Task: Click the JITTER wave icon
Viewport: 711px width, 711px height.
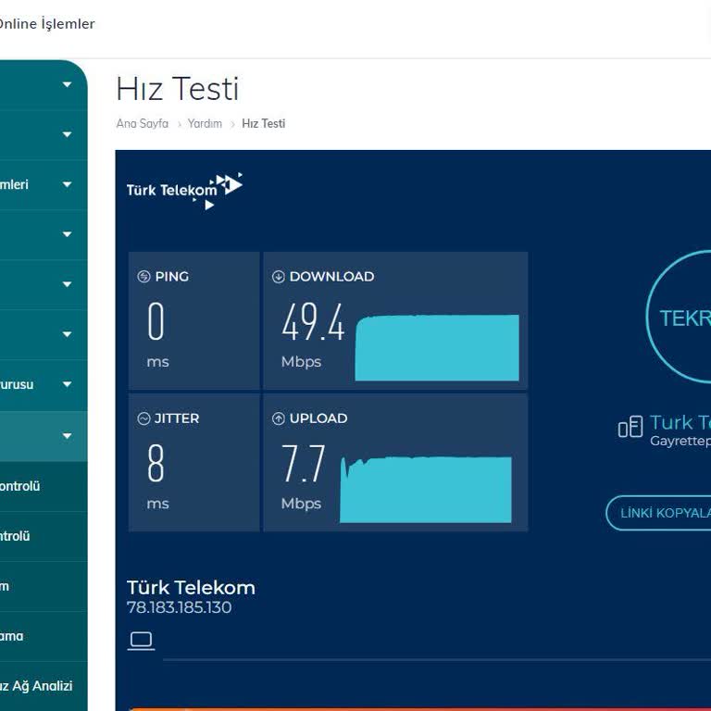Action: click(x=143, y=418)
